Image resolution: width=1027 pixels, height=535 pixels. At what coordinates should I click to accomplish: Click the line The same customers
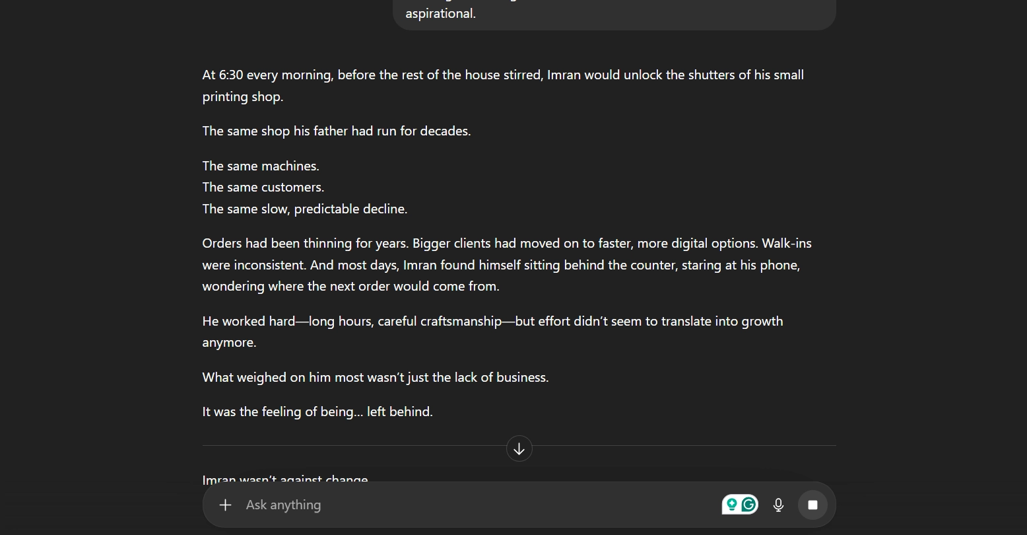pyautogui.click(x=263, y=188)
